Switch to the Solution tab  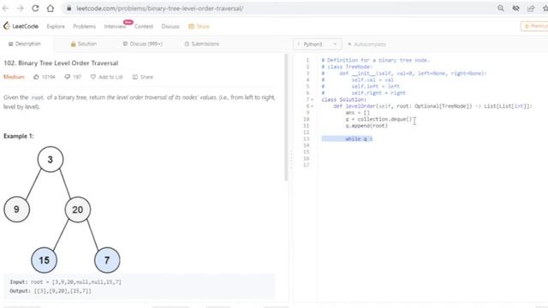84,44
